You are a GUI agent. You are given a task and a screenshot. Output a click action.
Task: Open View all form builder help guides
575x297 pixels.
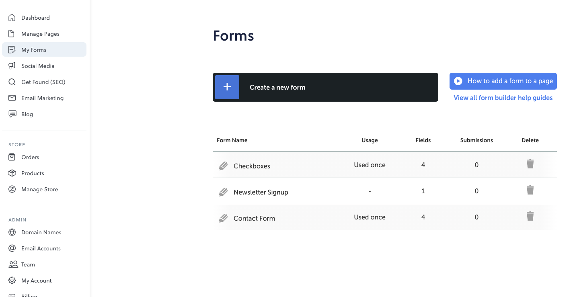pyautogui.click(x=503, y=98)
